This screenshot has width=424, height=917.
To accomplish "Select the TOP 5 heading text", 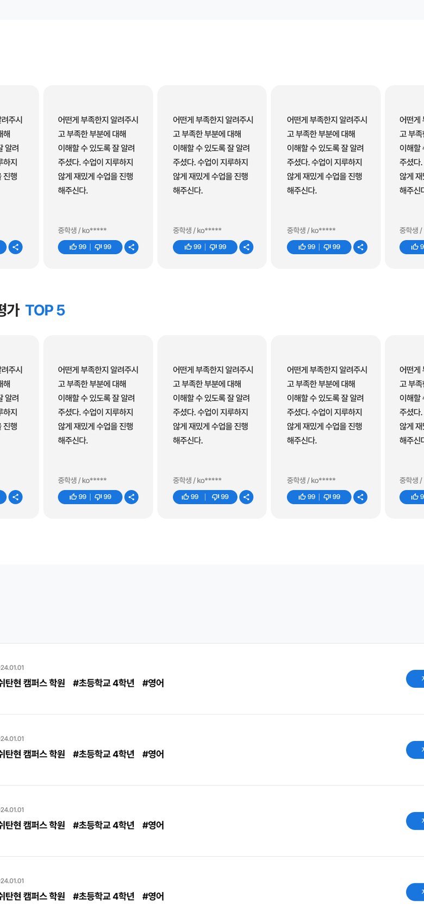I will coord(45,310).
